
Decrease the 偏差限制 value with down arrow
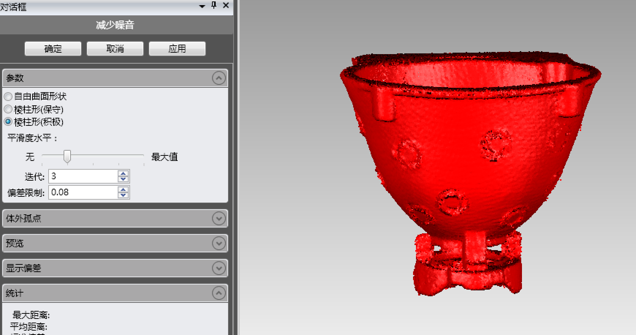123,195
